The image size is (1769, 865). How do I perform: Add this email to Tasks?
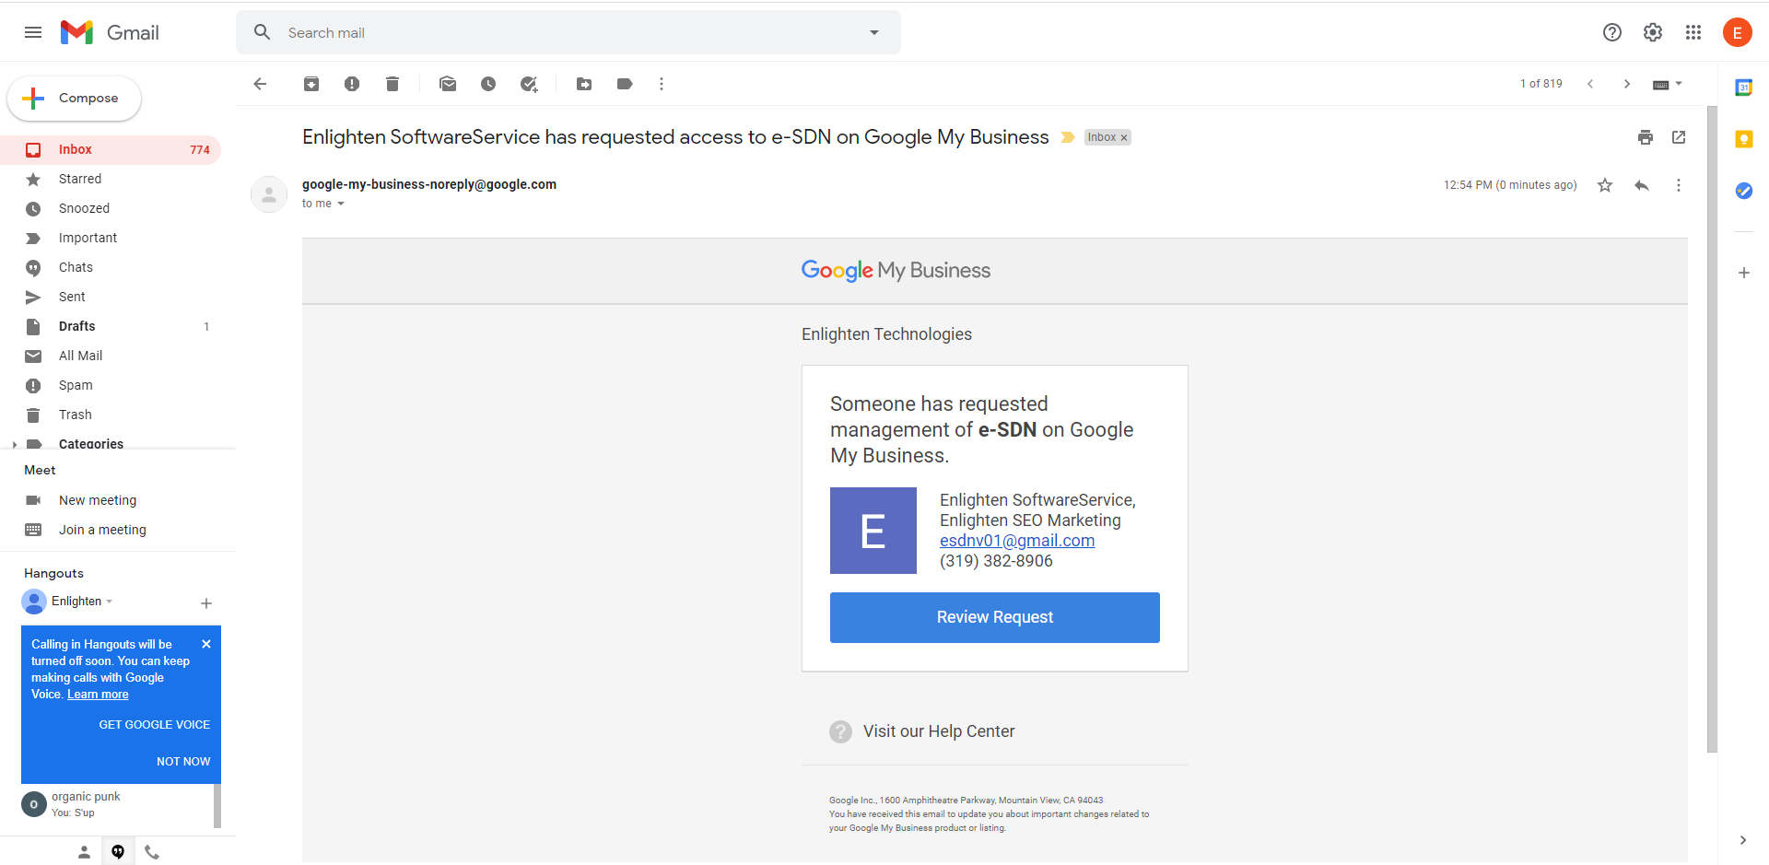click(x=529, y=84)
